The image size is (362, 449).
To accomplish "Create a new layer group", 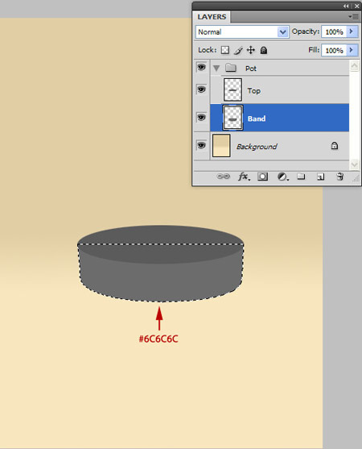I will (x=301, y=177).
